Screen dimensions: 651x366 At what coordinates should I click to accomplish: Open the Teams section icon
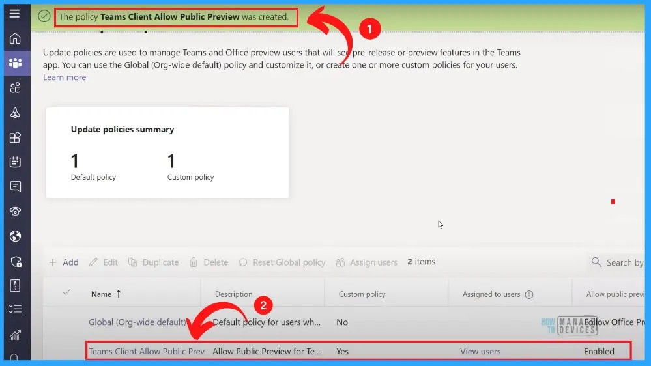(x=16, y=63)
